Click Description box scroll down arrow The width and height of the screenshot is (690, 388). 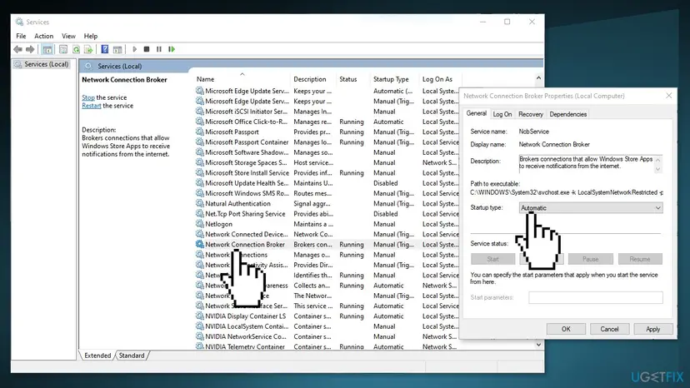pos(657,169)
